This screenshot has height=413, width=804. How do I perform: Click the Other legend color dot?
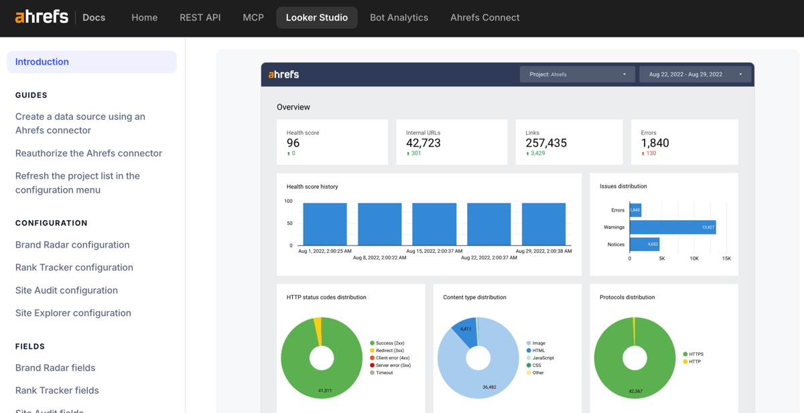pos(529,373)
